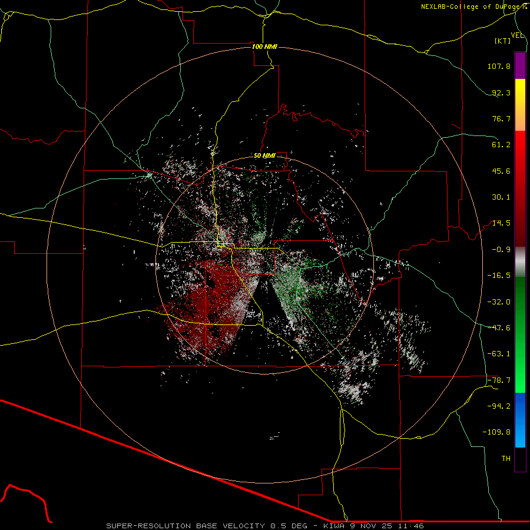
Task: Click the -78.7 legend value
Action: [x=499, y=380]
